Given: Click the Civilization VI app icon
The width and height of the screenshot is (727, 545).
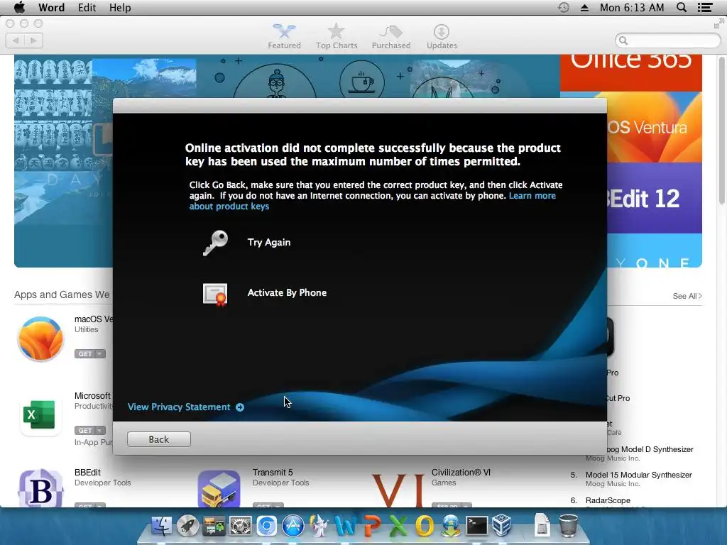Looking at the screenshot, I should (x=398, y=490).
